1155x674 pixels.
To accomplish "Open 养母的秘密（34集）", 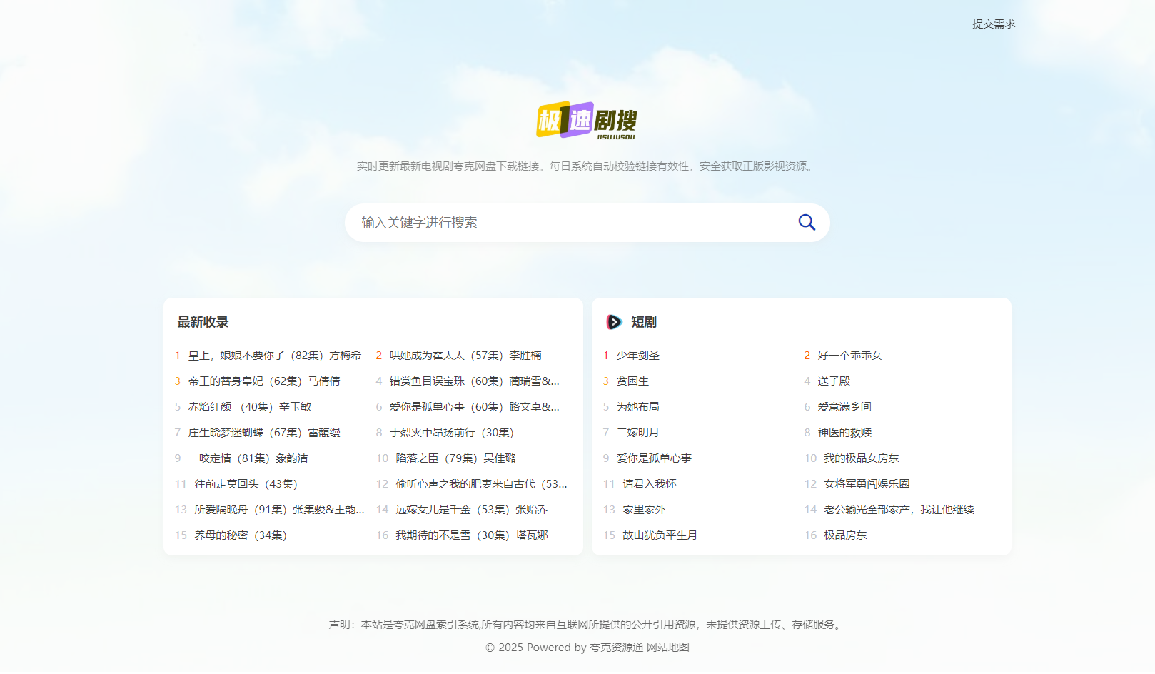I will point(241,535).
